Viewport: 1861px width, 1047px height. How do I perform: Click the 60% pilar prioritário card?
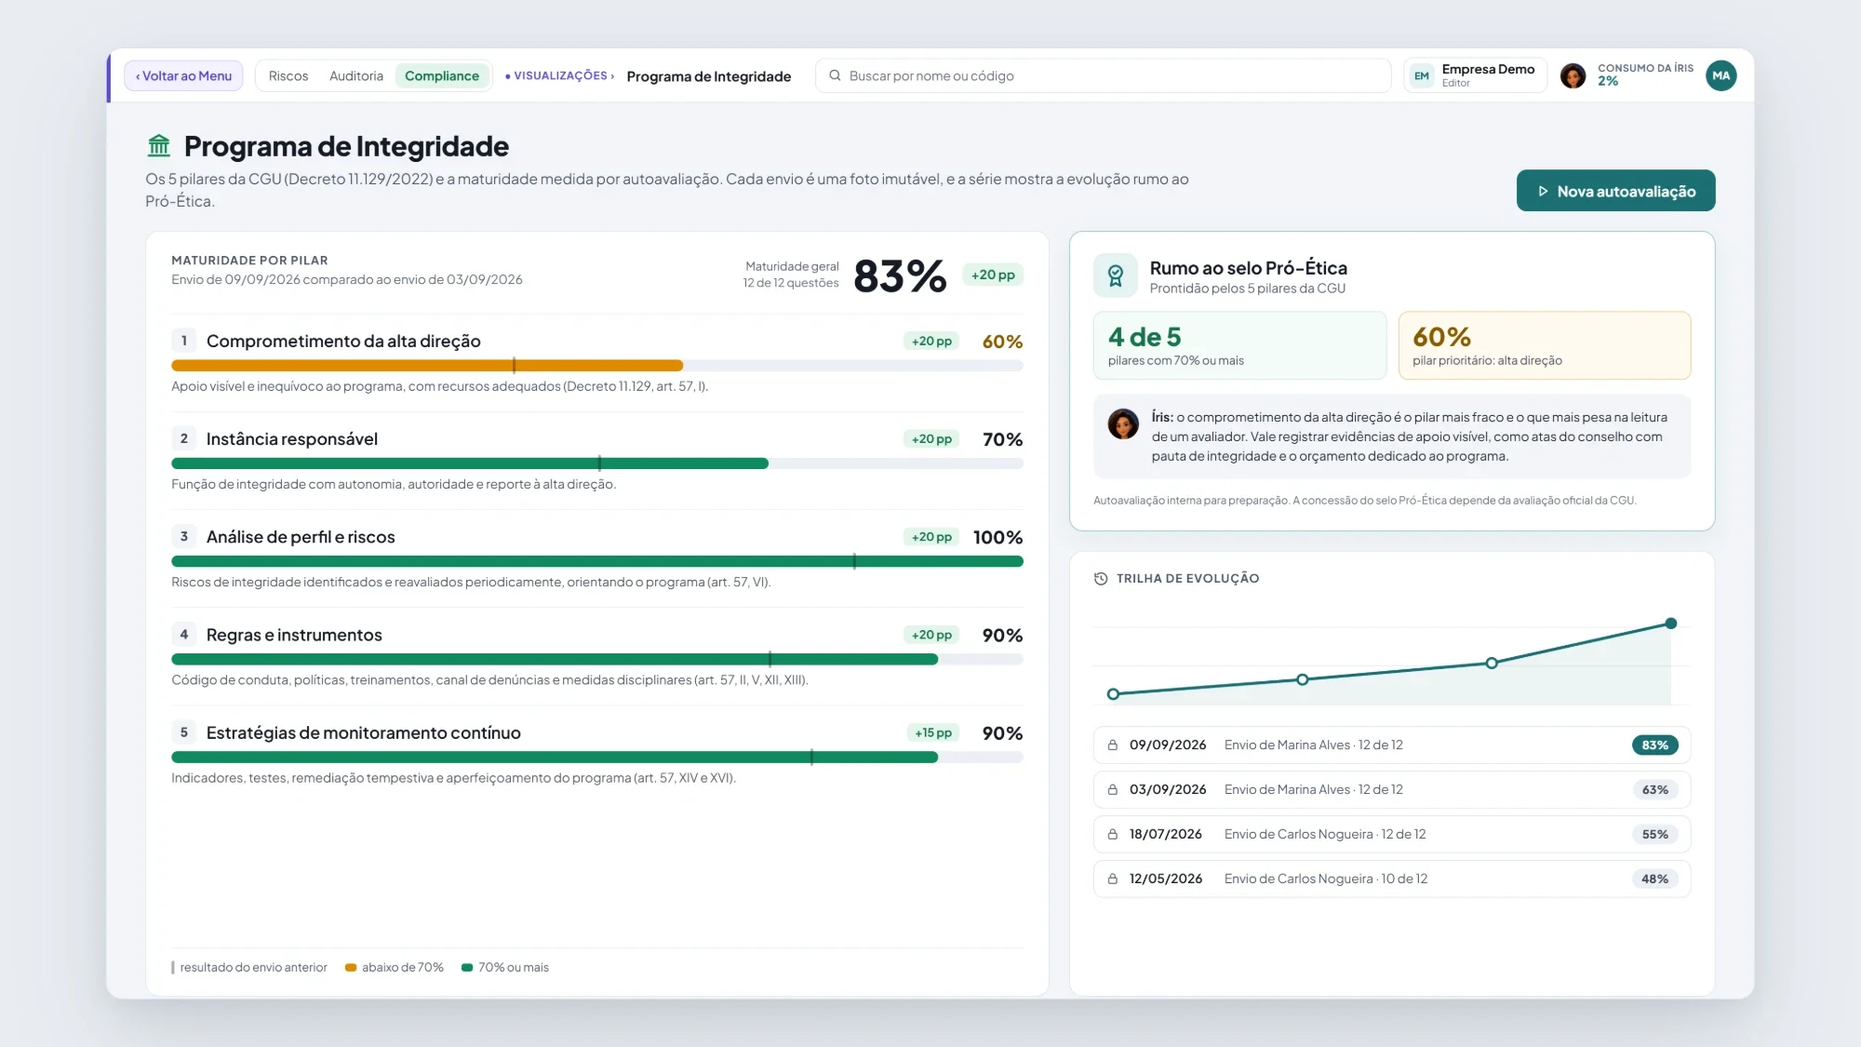[1545, 345]
